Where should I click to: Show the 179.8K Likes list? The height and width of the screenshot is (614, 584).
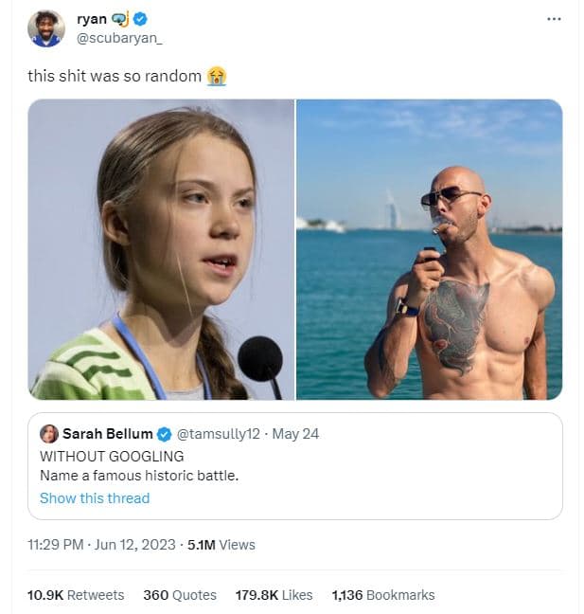point(274,595)
